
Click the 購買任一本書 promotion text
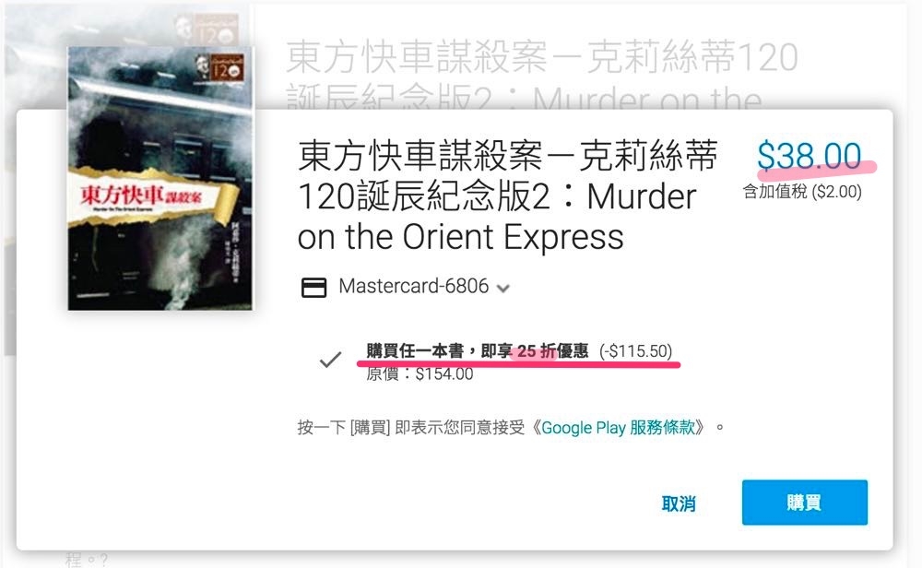click(415, 351)
